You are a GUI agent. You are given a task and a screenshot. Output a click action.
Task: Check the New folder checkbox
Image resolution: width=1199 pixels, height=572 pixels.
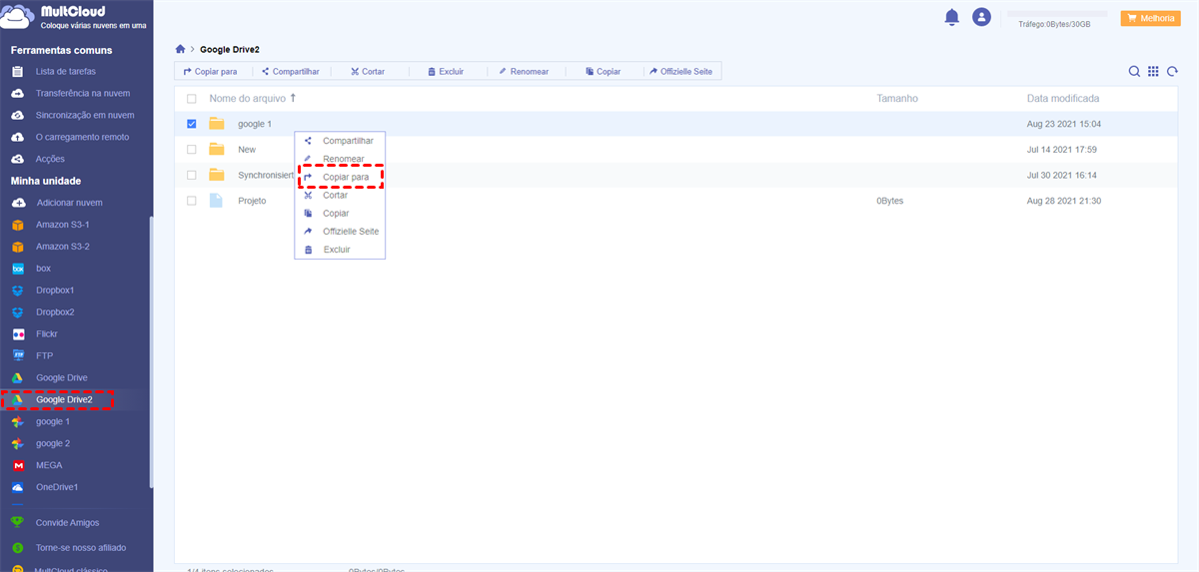(192, 150)
